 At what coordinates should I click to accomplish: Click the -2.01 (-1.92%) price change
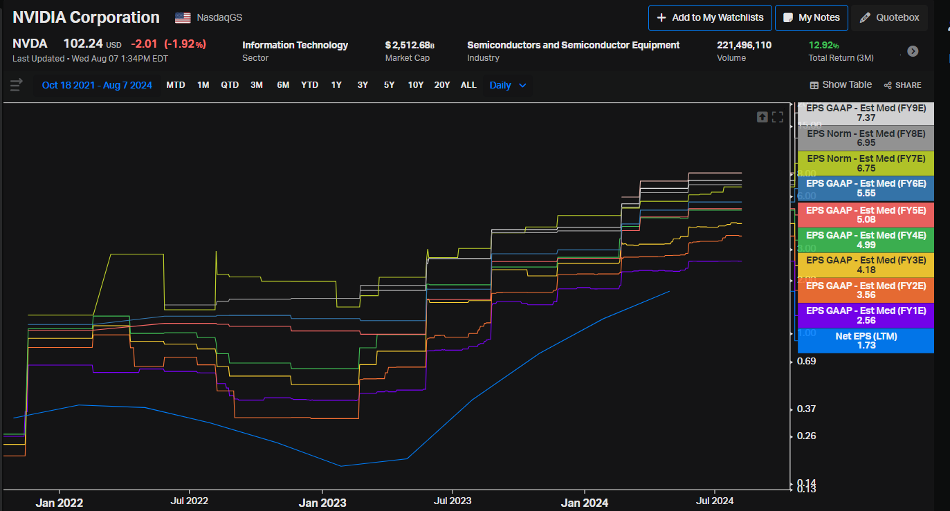[168, 44]
